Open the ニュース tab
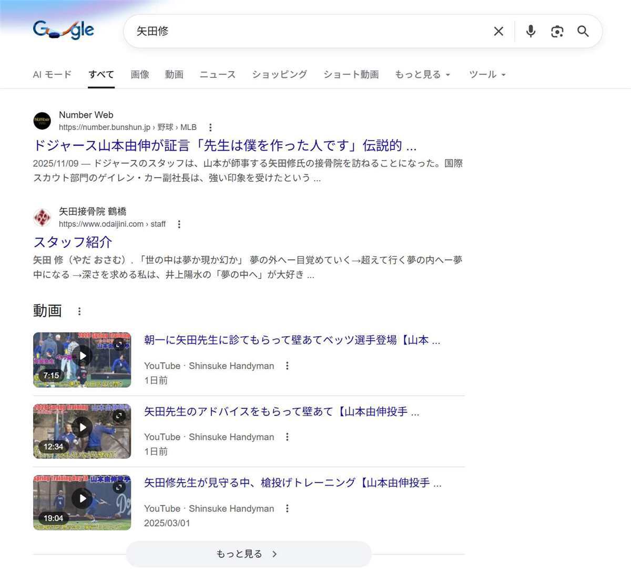631x570 pixels. click(217, 74)
